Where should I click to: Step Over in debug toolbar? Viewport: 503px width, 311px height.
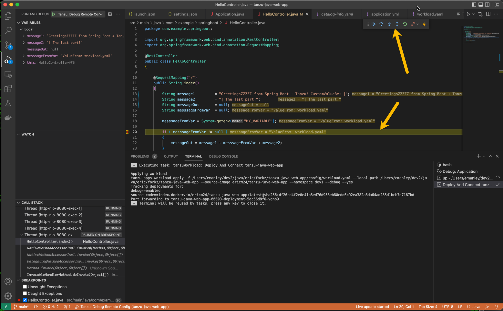click(x=381, y=24)
